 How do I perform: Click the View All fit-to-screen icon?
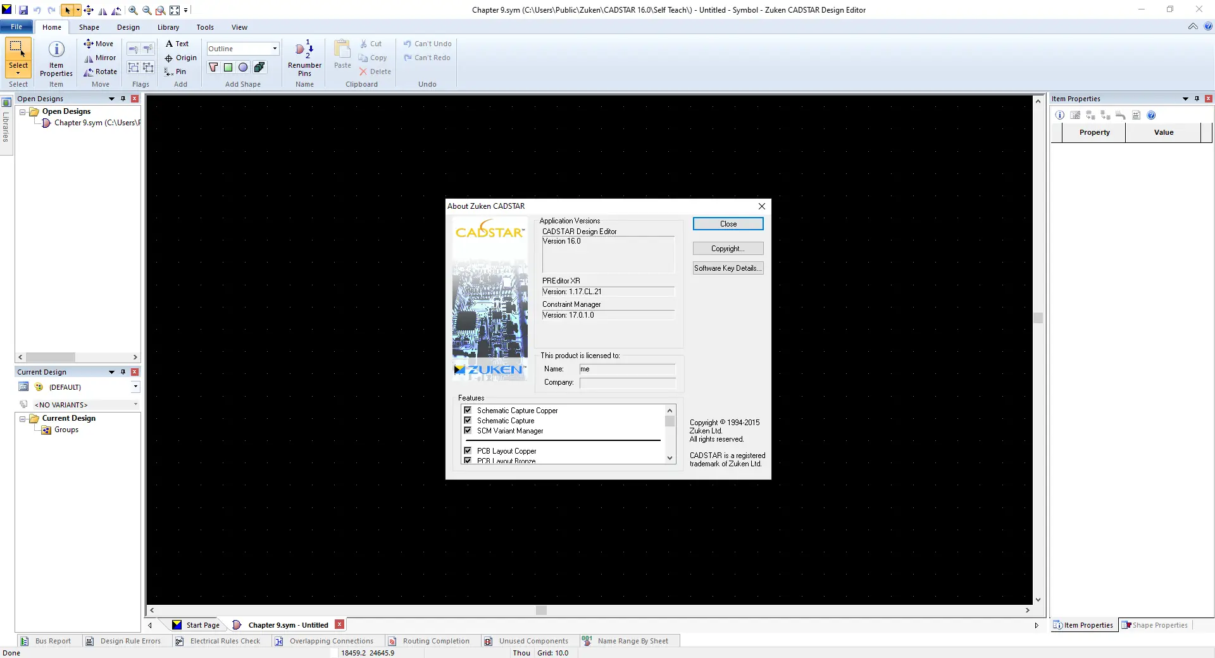[175, 10]
